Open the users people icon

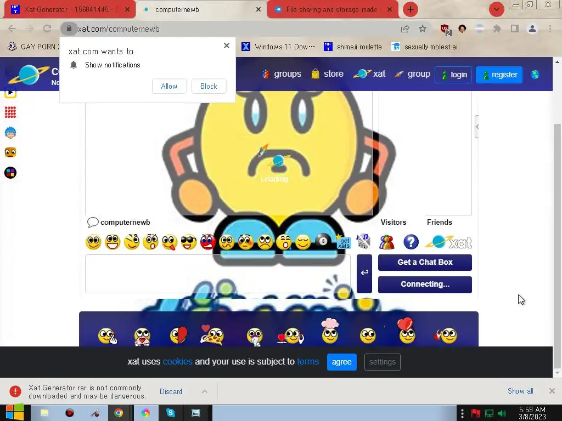pos(387,242)
